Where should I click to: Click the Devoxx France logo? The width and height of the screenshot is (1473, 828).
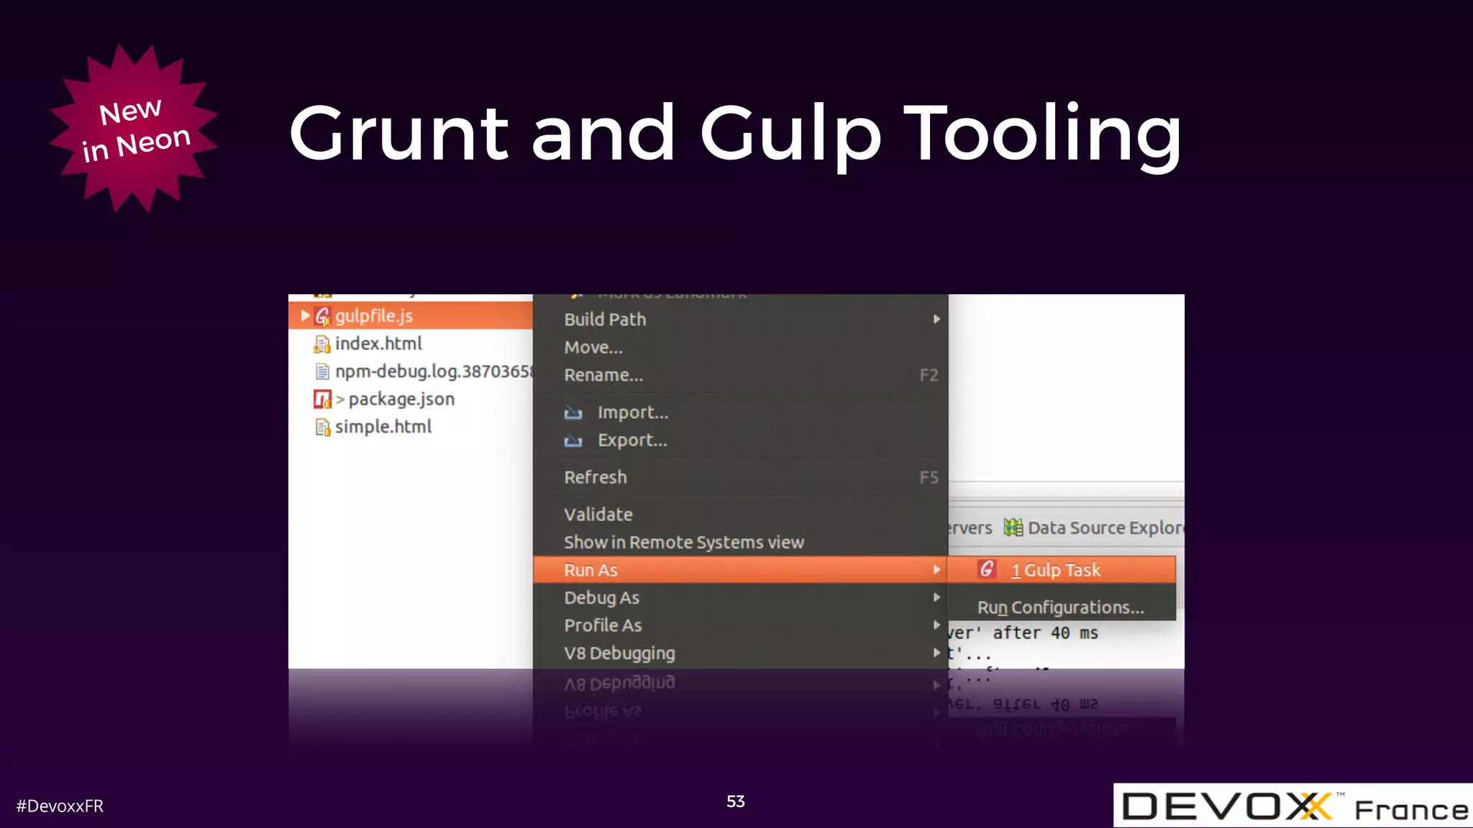(1293, 806)
